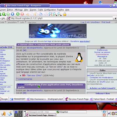Reload the page with the green refresh icon

point(18,14)
